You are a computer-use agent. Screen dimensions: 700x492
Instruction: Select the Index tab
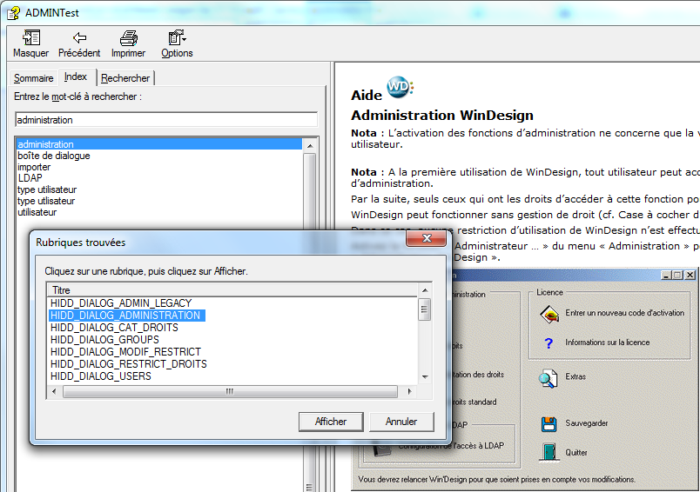pos(76,76)
